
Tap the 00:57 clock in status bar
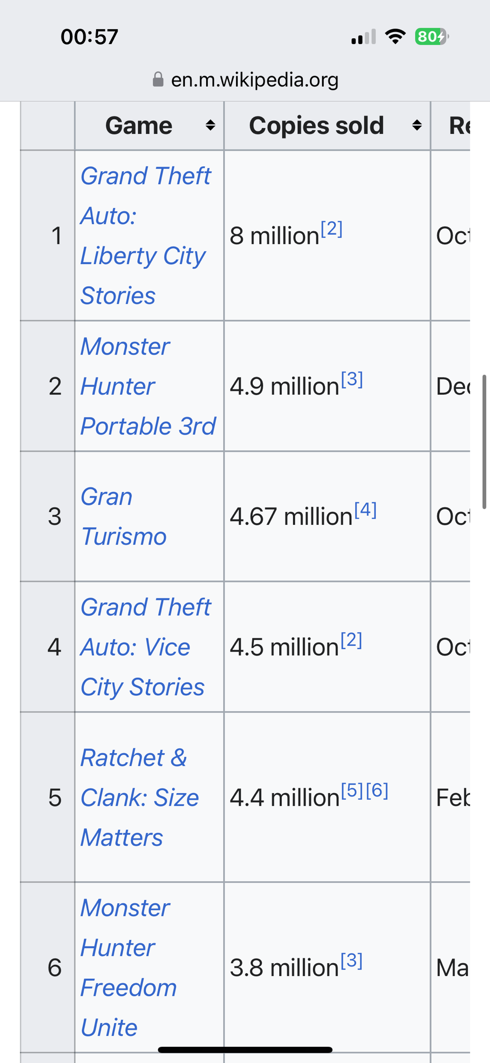pos(90,37)
